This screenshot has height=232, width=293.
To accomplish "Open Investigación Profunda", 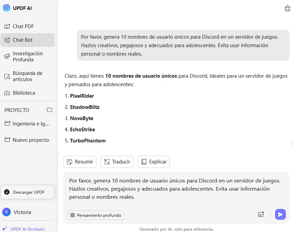I will pos(28,57).
